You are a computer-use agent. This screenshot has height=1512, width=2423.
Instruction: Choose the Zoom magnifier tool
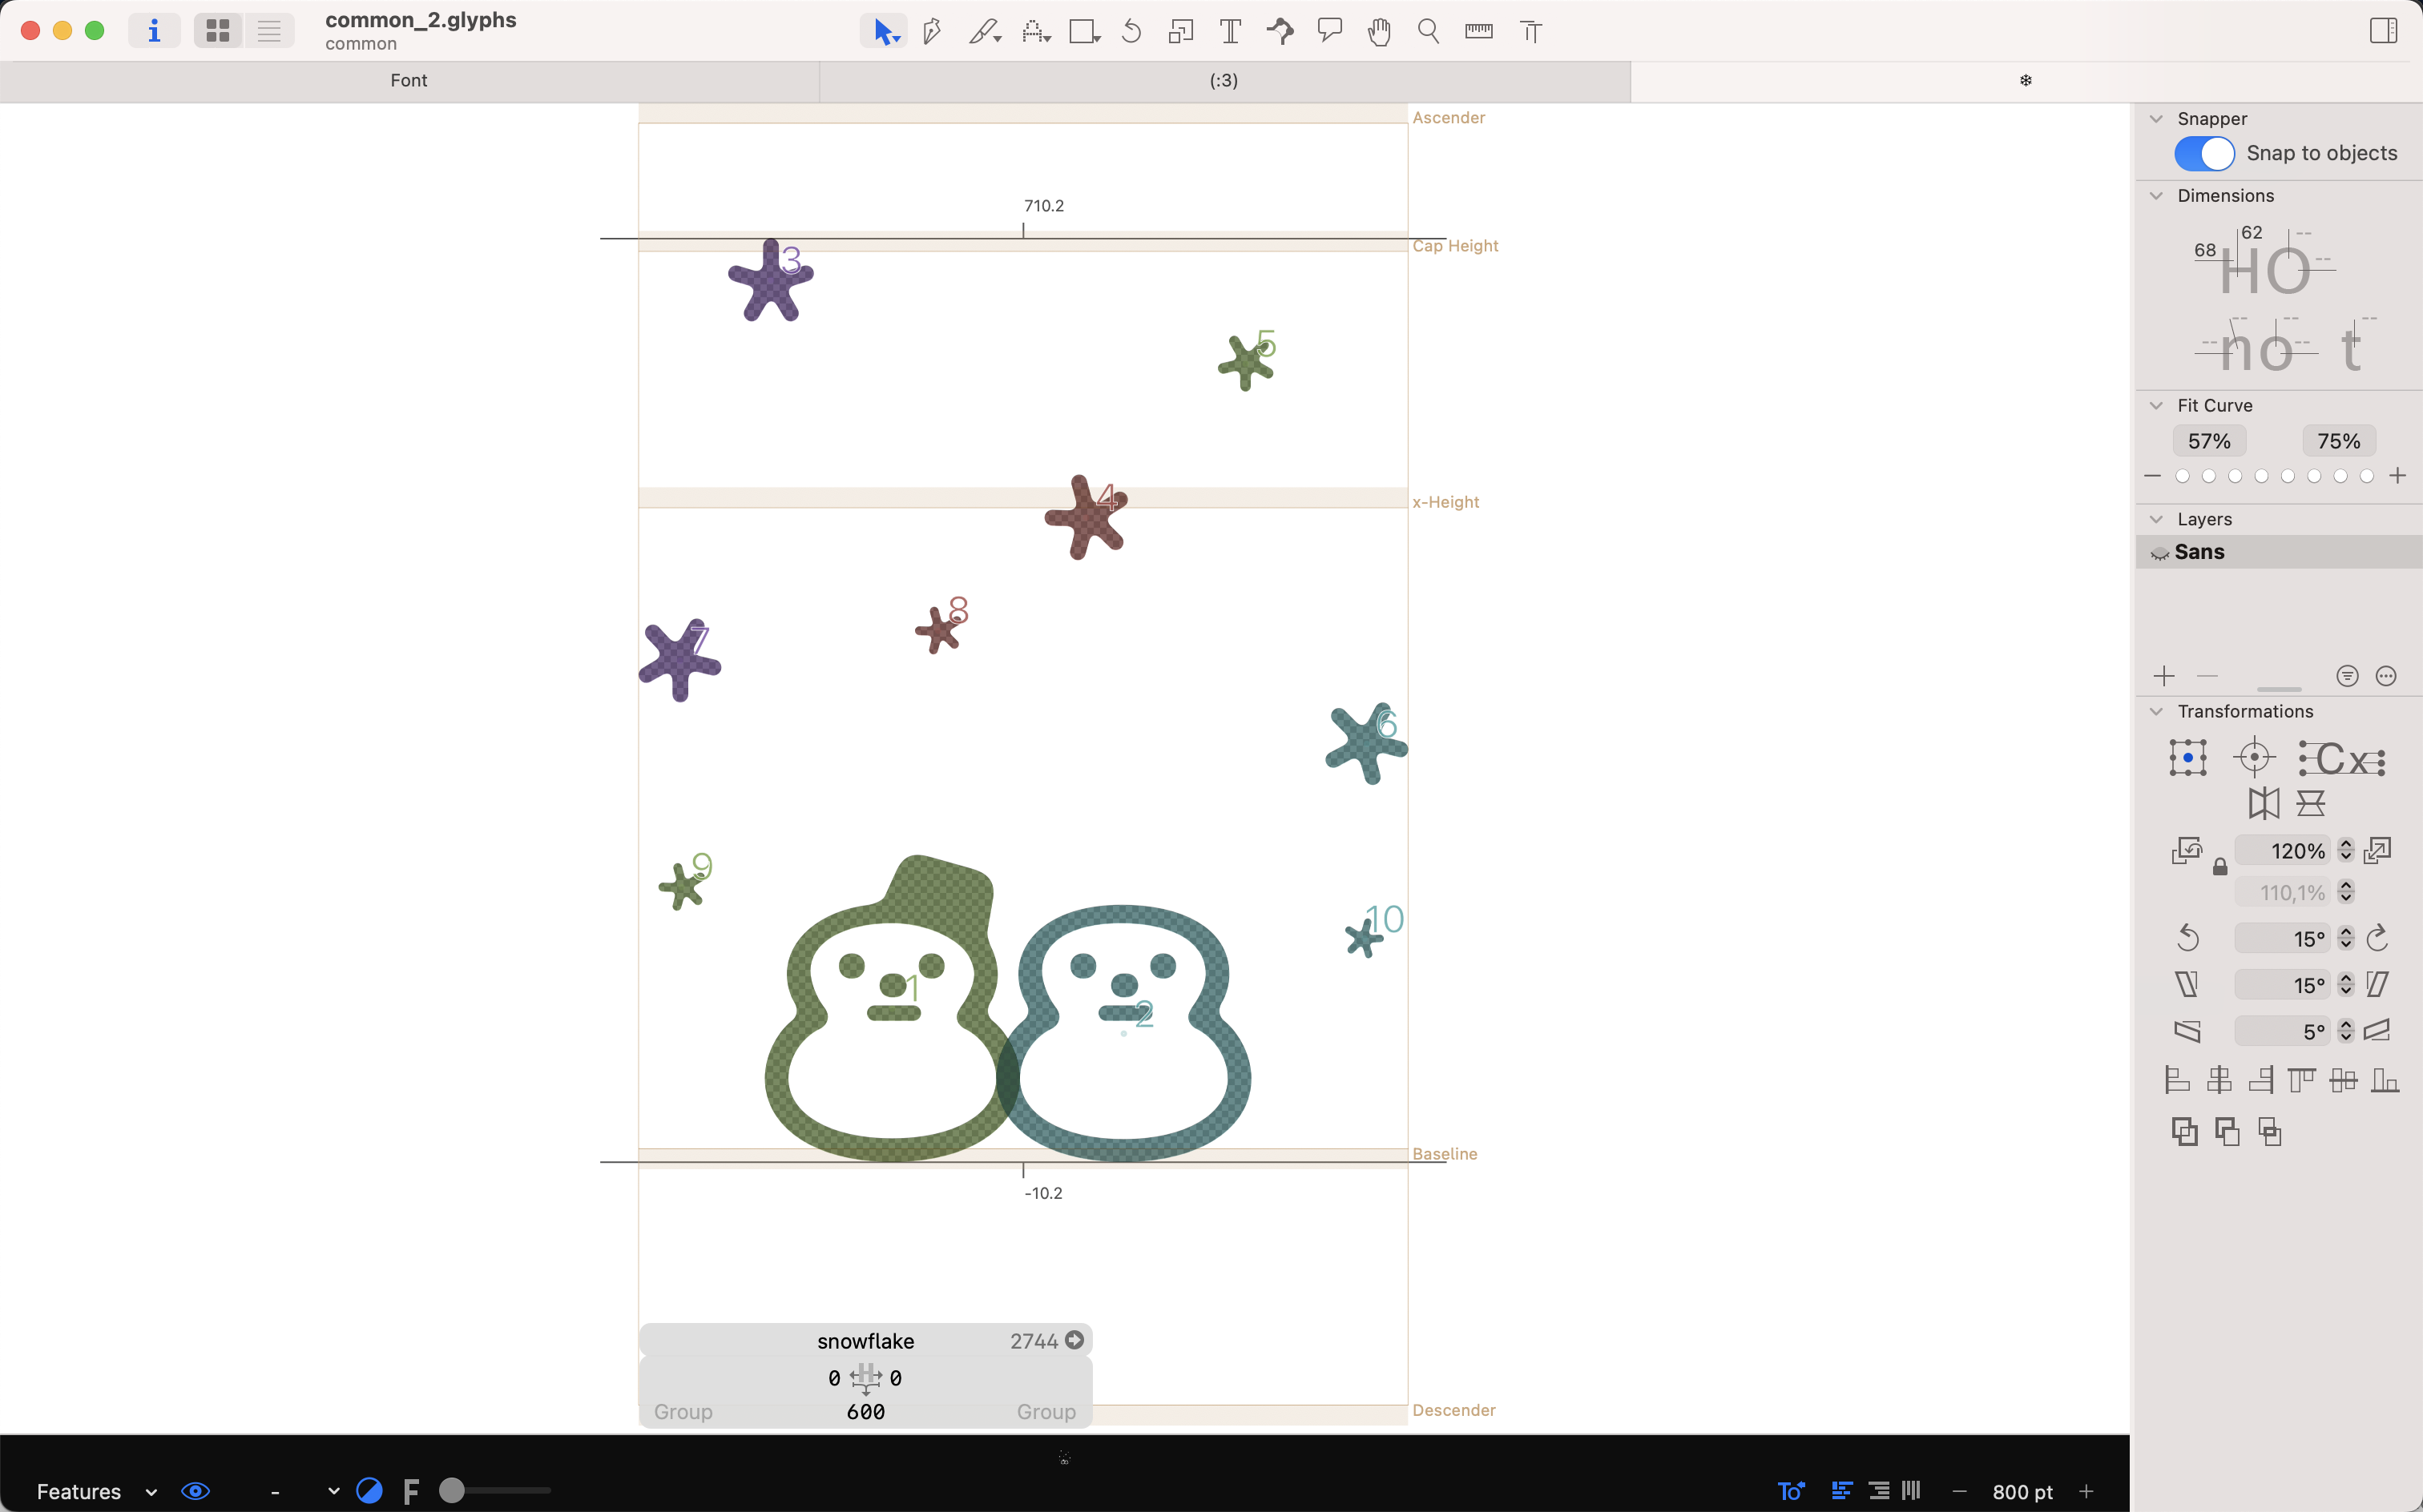[x=1429, y=32]
